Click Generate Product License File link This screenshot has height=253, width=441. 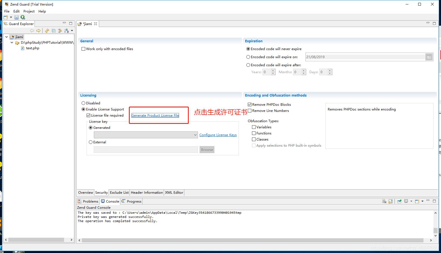click(x=155, y=116)
